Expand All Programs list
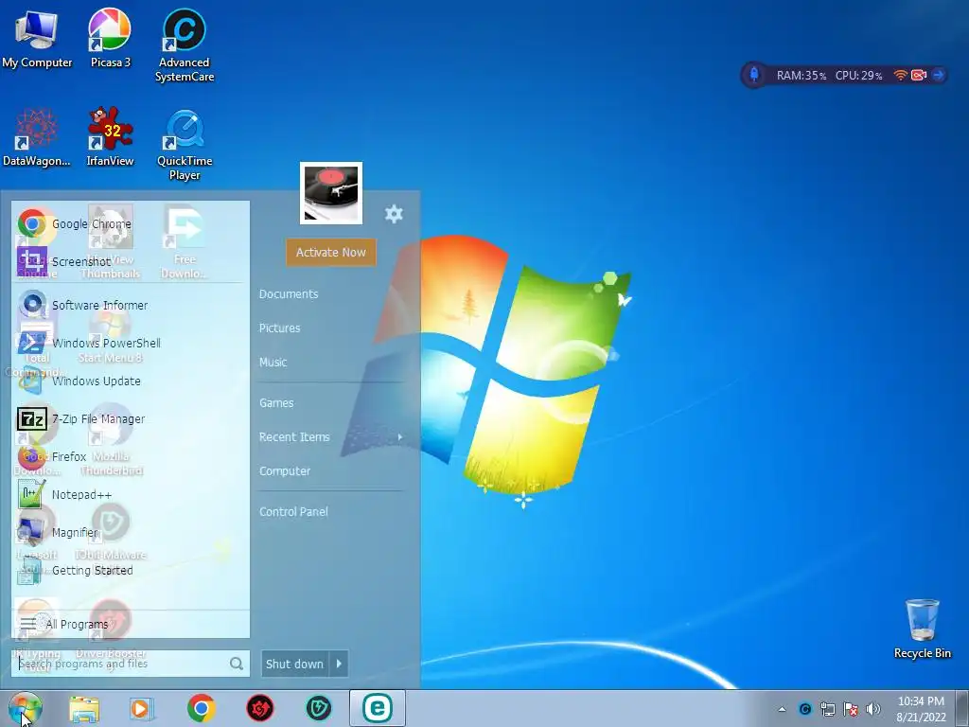Image resolution: width=969 pixels, height=727 pixels. 131,624
